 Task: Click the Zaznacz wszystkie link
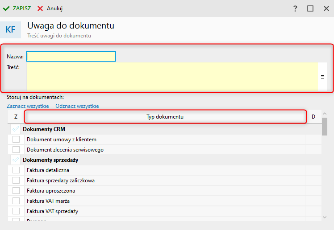pyautogui.click(x=28, y=106)
